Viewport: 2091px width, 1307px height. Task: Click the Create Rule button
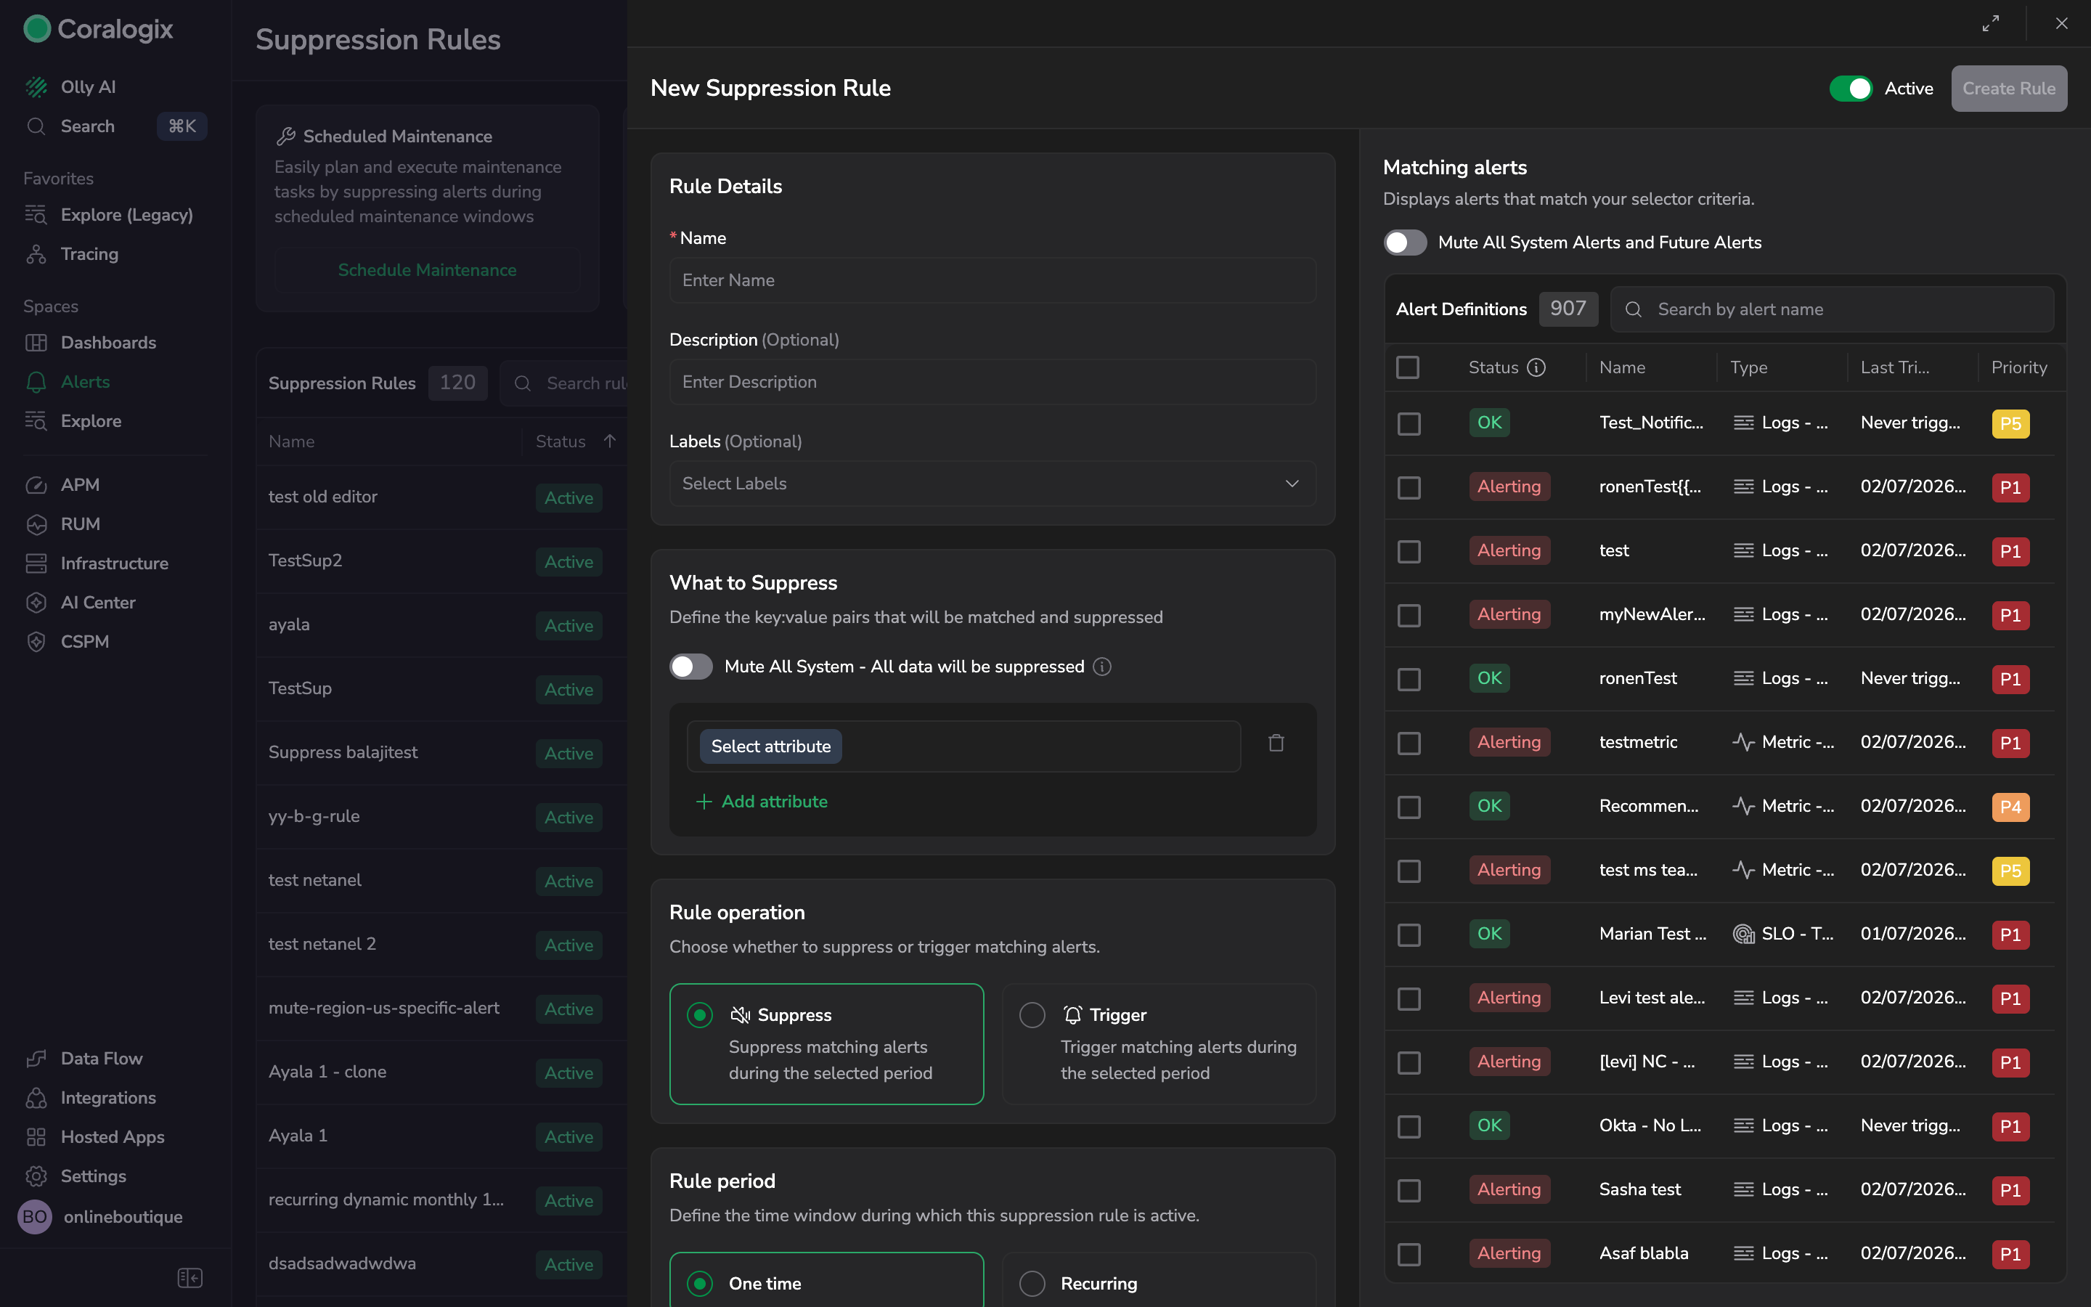click(x=2009, y=88)
